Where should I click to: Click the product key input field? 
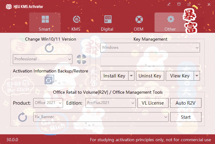[x=150, y=62]
